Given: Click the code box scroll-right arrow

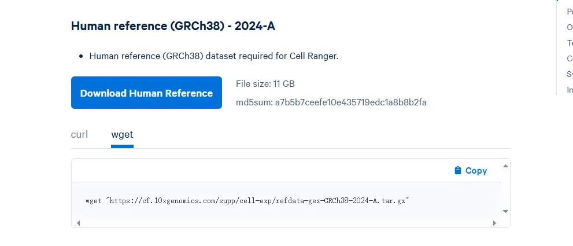Looking at the screenshot, I should coord(494,223).
